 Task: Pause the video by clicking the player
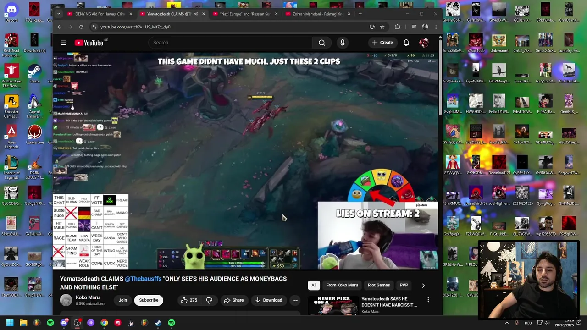(x=245, y=160)
